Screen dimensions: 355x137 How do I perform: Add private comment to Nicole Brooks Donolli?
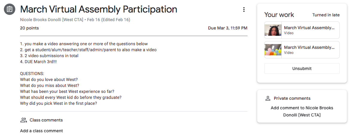[302, 111]
